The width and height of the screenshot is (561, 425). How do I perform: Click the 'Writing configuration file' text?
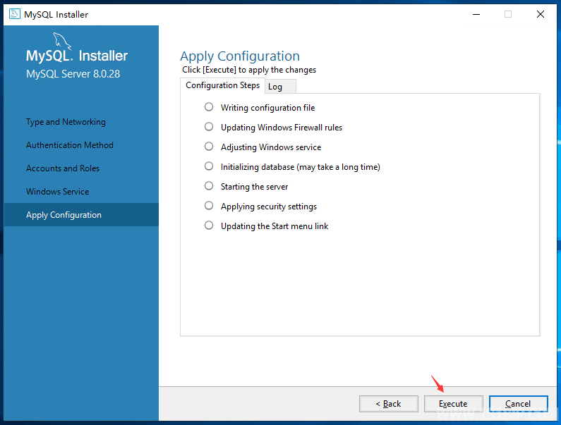(x=267, y=108)
